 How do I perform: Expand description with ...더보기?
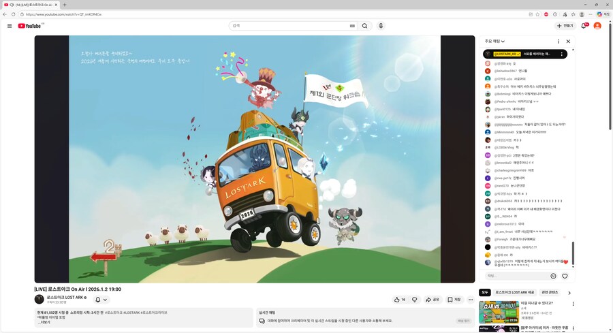(x=44, y=323)
